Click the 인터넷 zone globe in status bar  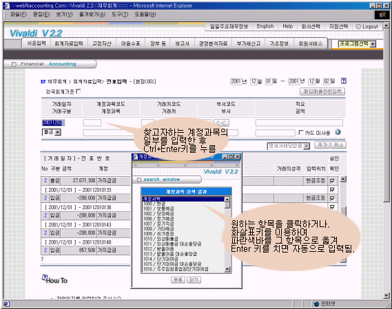(316, 303)
